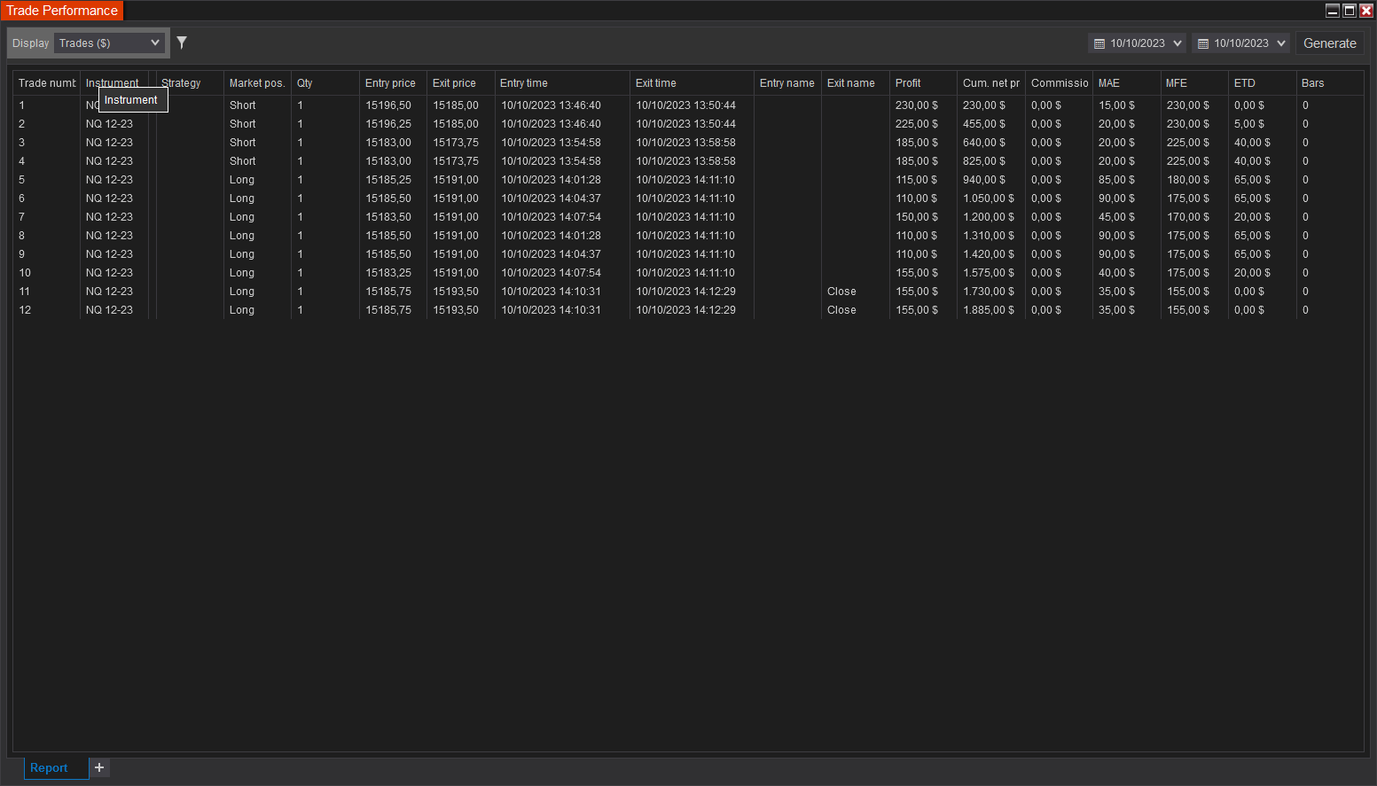Image resolution: width=1377 pixels, height=786 pixels.
Task: Click Long market position in trade 6
Action: [x=242, y=198]
